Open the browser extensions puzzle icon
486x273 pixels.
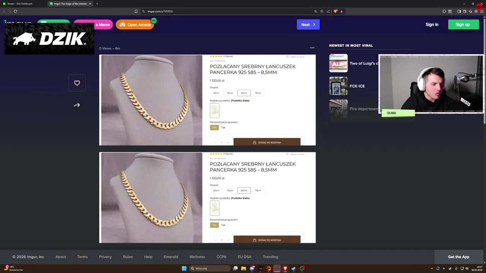(x=444, y=11)
